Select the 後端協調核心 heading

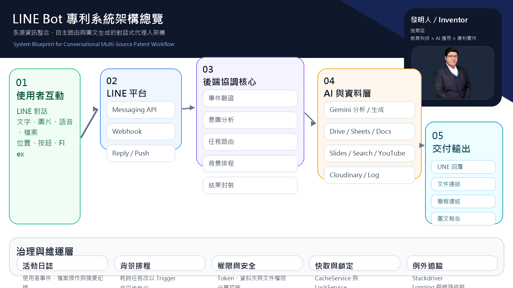pos(230,82)
